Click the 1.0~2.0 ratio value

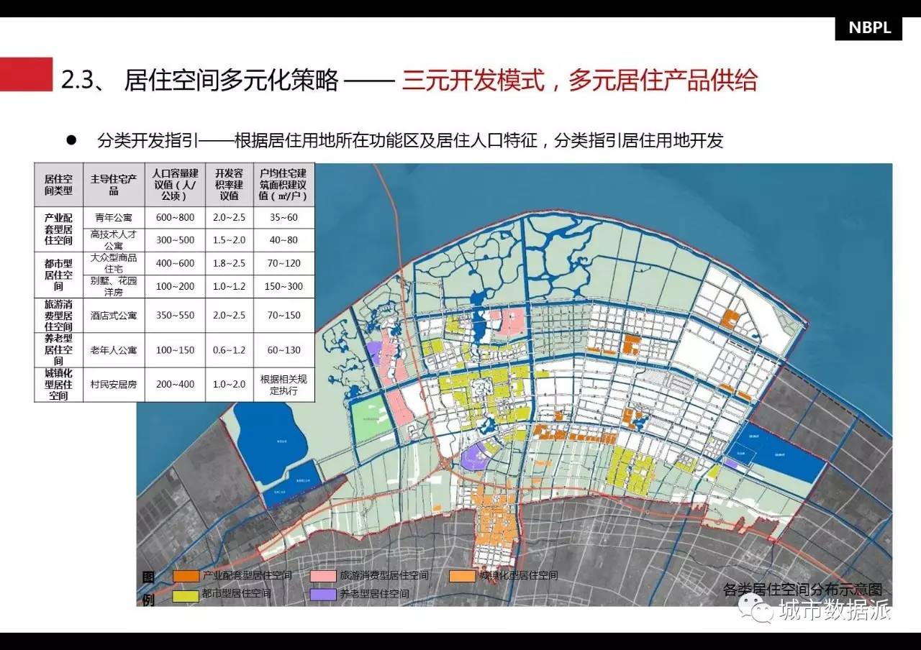[229, 384]
